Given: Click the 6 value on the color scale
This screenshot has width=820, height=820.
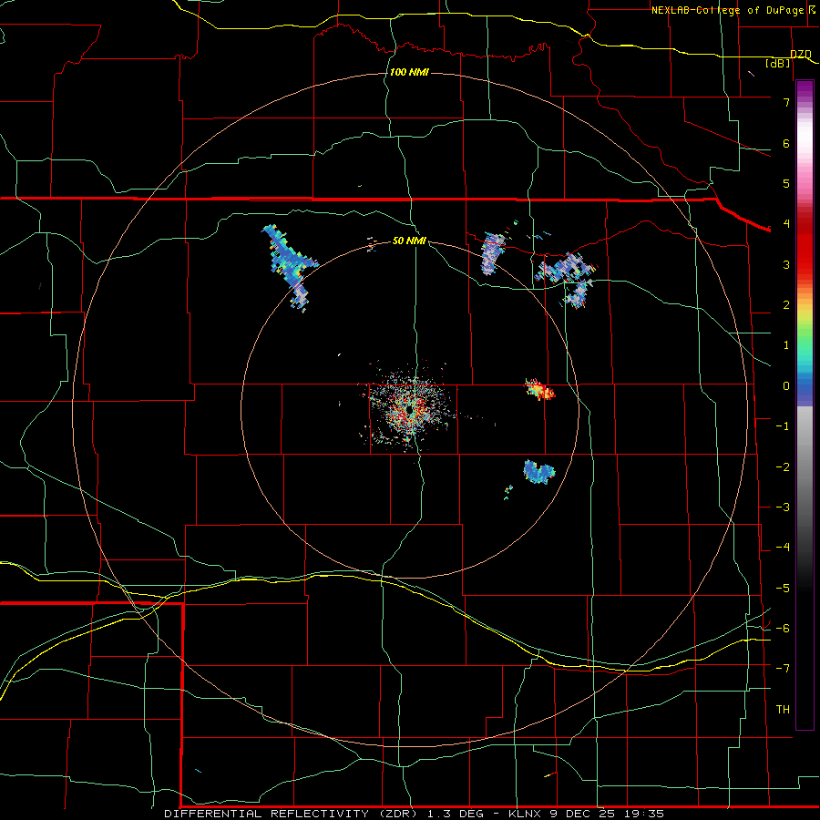Looking at the screenshot, I should coord(786,143).
